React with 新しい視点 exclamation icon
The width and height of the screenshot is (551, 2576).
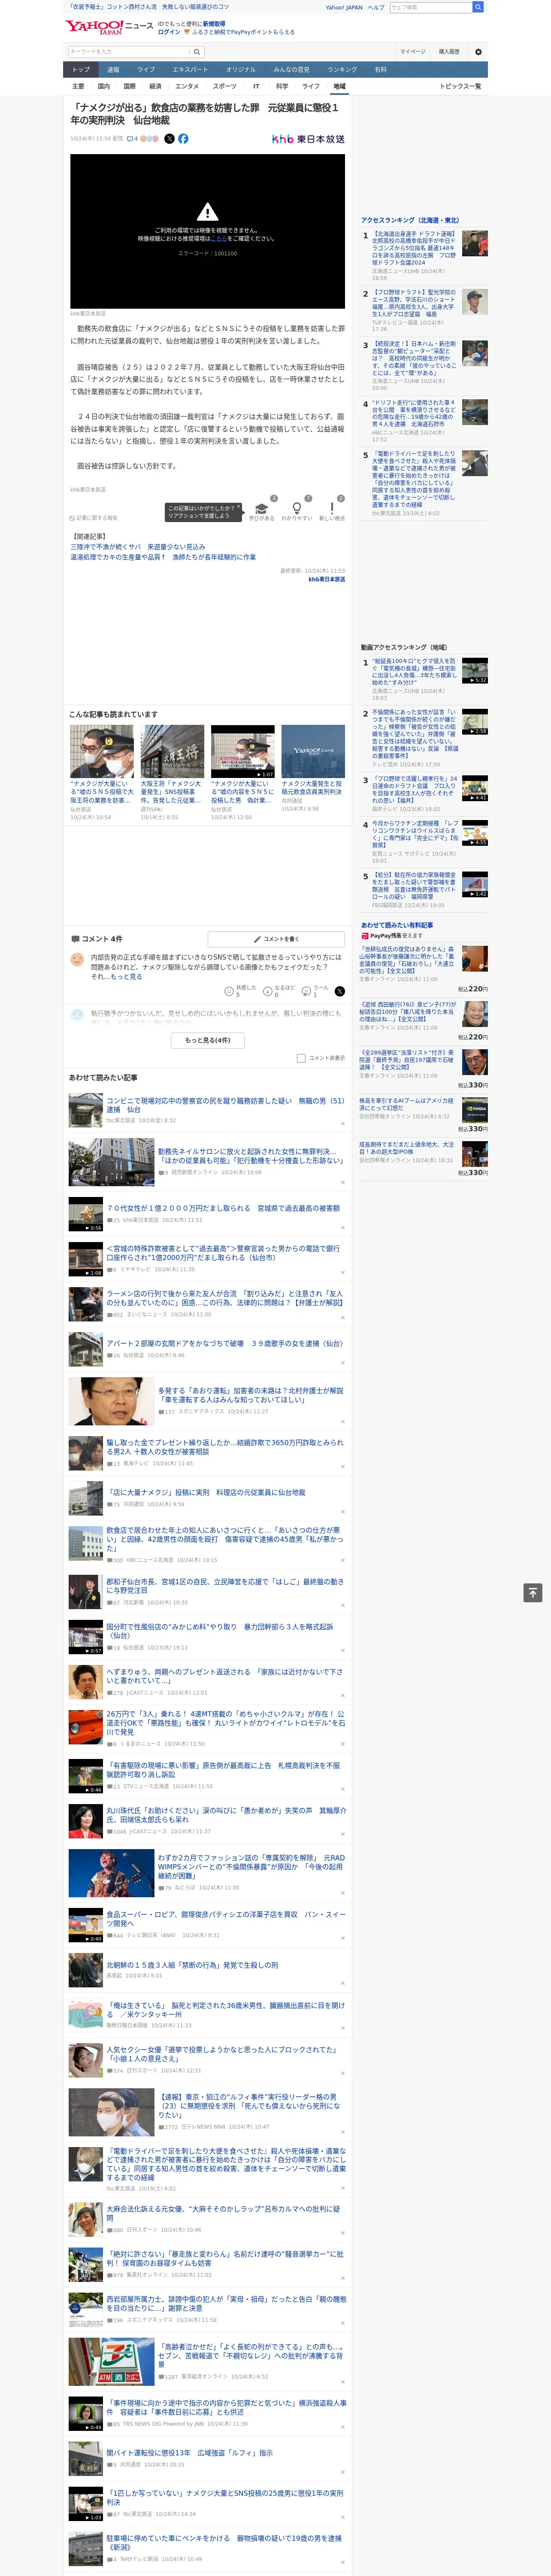(x=332, y=508)
